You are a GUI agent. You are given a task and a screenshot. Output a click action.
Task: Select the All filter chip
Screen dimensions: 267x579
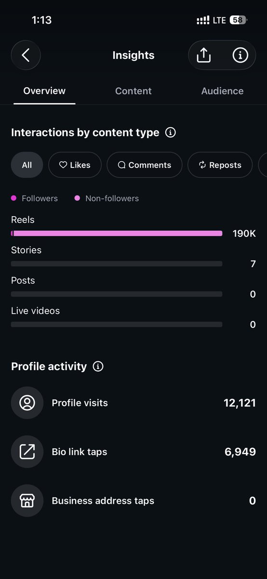pyautogui.click(x=27, y=165)
